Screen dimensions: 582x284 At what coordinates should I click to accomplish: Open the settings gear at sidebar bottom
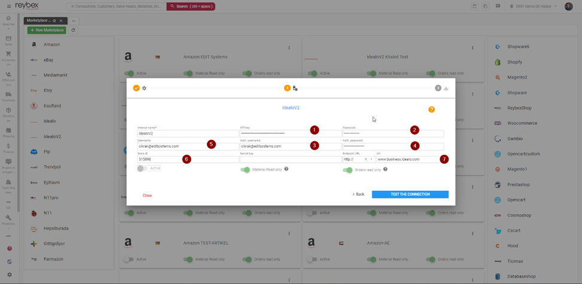pyautogui.click(x=10, y=274)
